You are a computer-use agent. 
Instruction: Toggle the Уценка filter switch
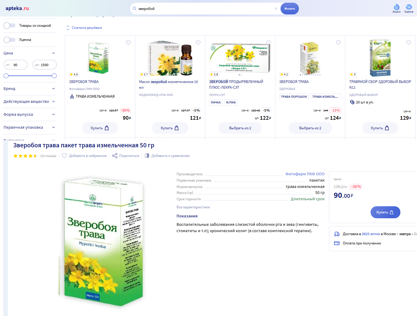[9, 40]
